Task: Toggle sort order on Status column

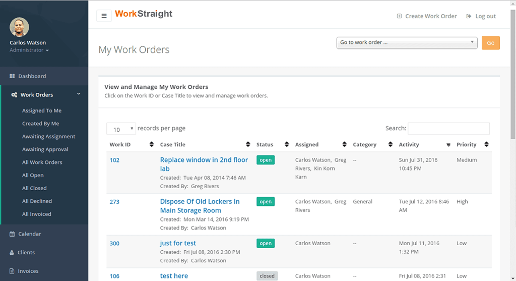Action: pyautogui.click(x=286, y=145)
